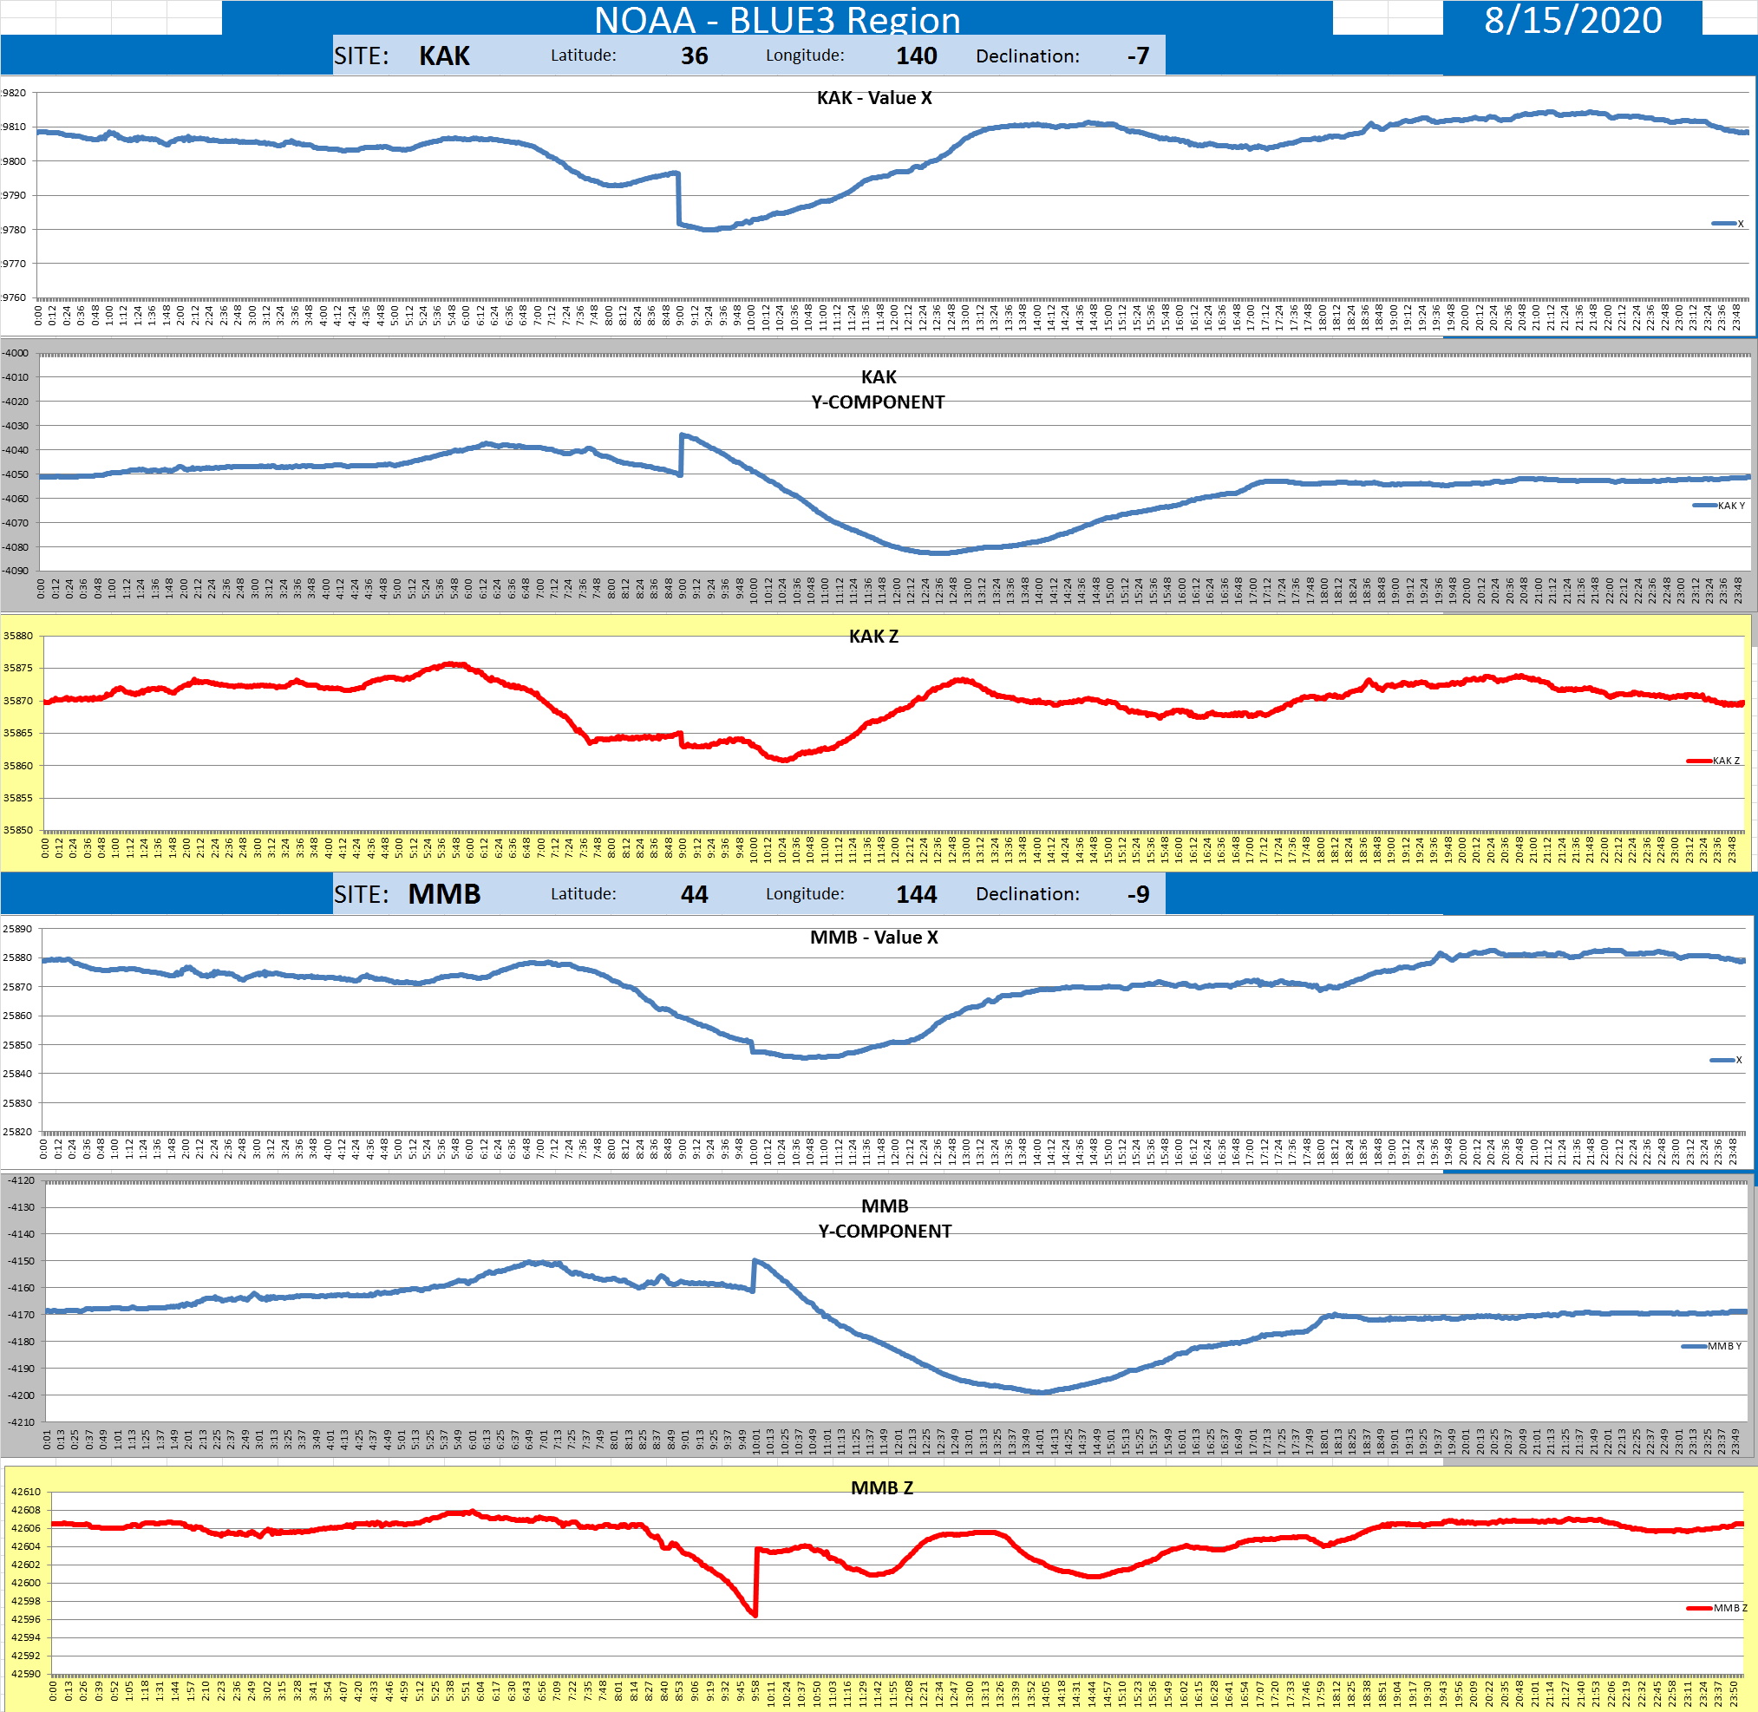Click the MMB latitude value 44
The width and height of the screenshot is (1758, 1712).
(x=693, y=894)
